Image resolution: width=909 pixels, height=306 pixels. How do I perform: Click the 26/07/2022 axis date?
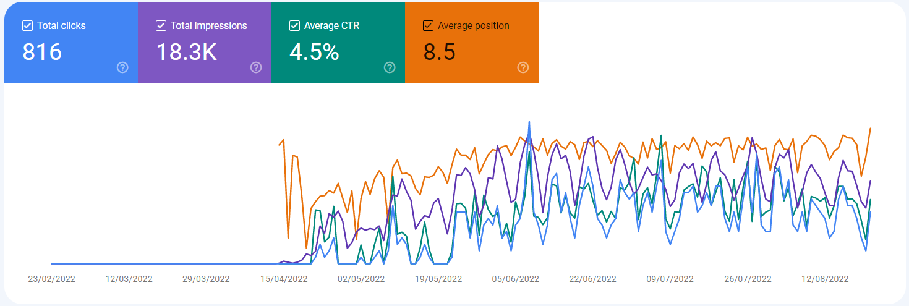click(748, 279)
